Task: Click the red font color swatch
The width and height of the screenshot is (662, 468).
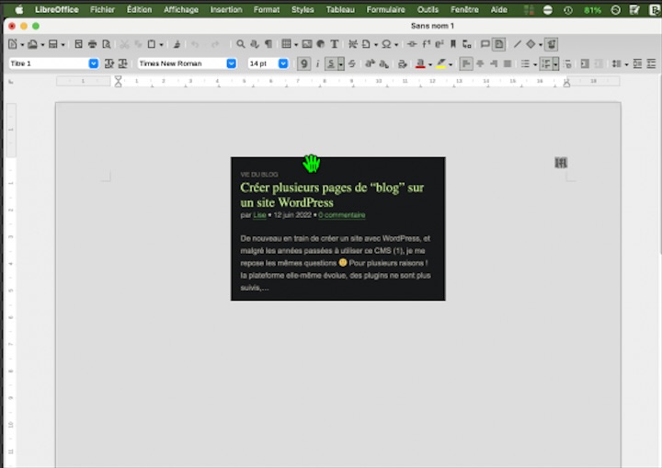Action: pyautogui.click(x=420, y=64)
